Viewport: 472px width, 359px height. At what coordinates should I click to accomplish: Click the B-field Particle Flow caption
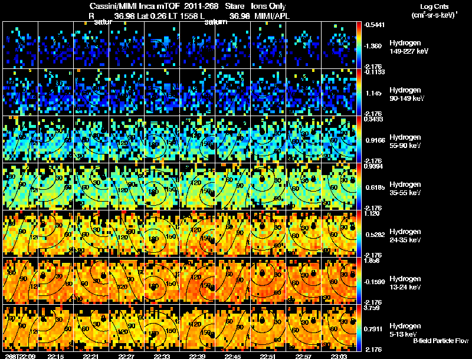441,341
